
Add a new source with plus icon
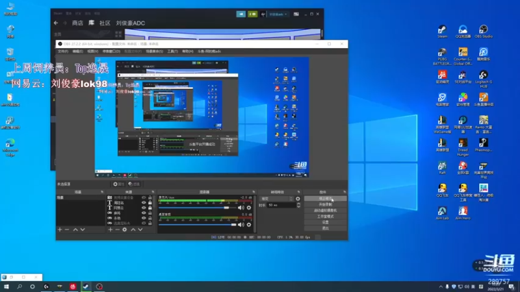point(110,230)
